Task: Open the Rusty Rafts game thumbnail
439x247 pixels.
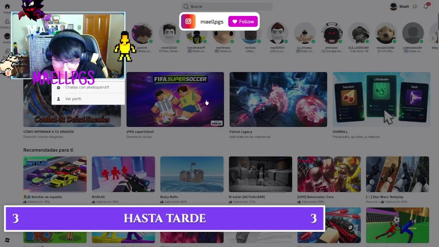Action: tap(192, 174)
